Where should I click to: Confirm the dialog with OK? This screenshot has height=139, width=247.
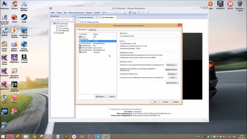coord(155,102)
